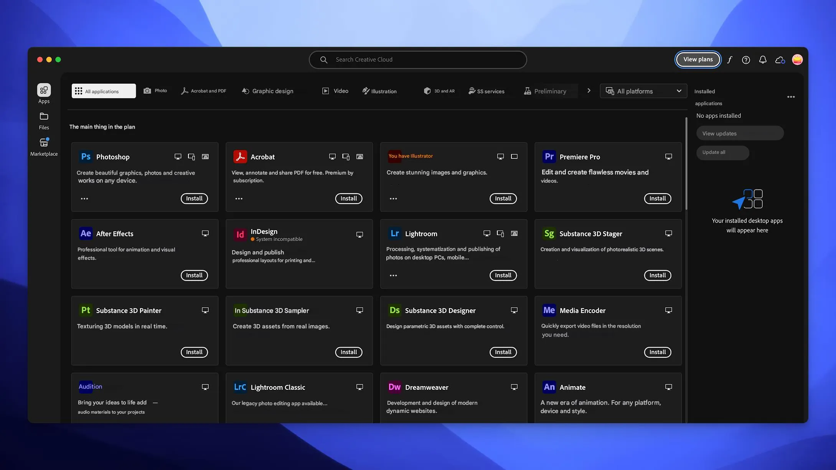Open more options on Photoshop card

[x=84, y=199]
